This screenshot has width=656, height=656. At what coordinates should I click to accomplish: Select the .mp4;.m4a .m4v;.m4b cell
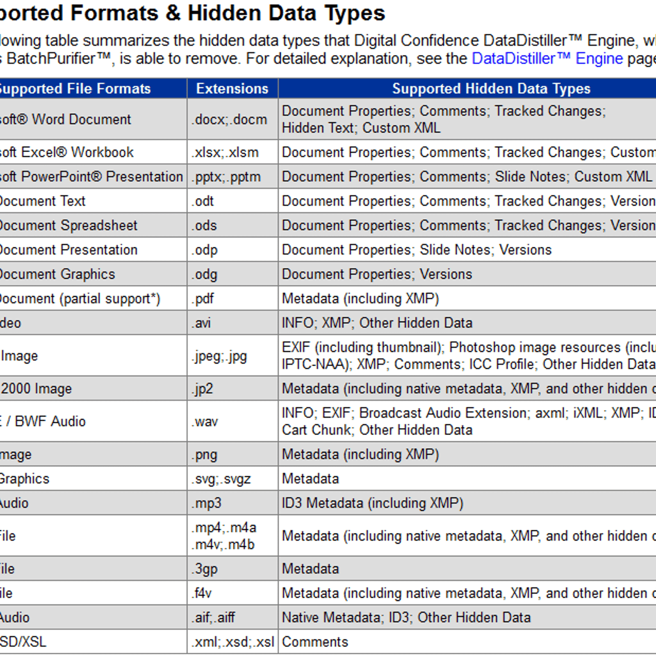232,536
